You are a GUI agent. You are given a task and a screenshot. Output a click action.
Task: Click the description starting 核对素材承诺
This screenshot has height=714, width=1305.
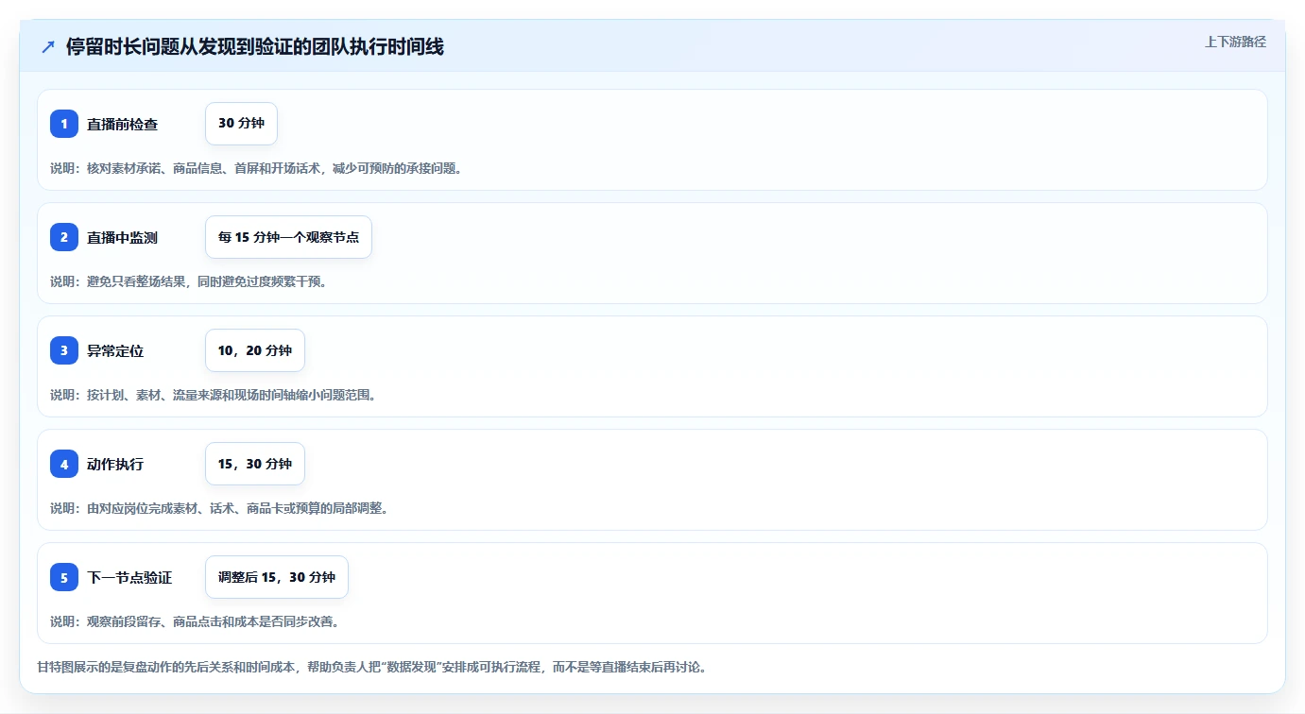point(256,168)
